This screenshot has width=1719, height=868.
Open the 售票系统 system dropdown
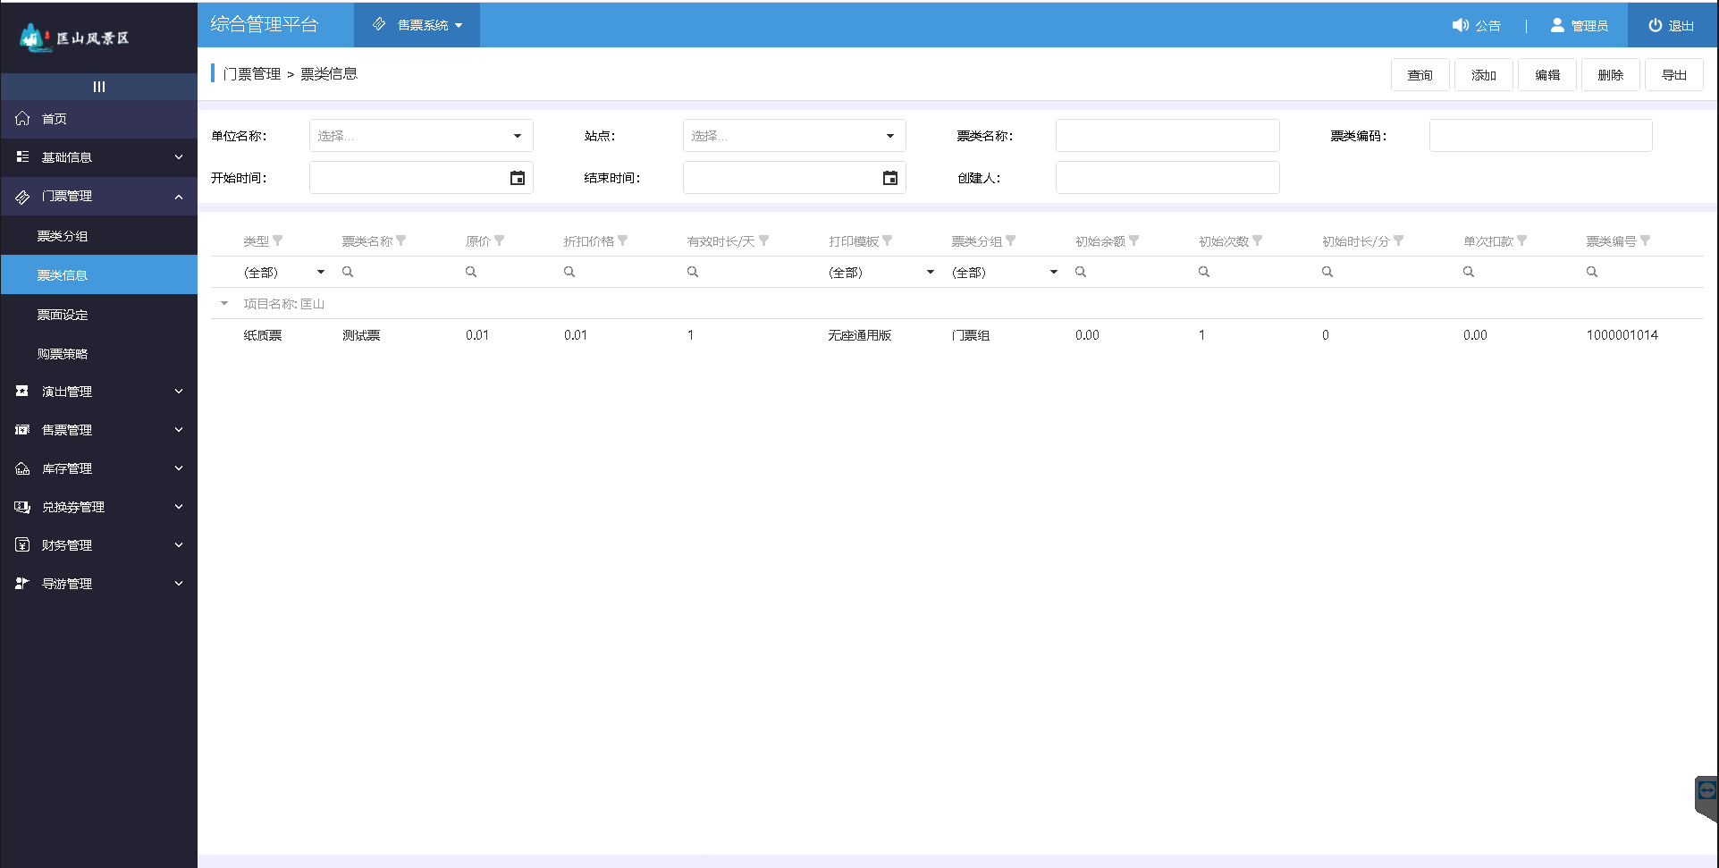coord(417,24)
